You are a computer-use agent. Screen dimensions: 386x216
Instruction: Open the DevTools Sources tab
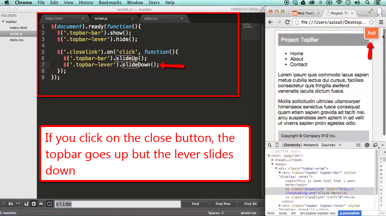[328, 145]
